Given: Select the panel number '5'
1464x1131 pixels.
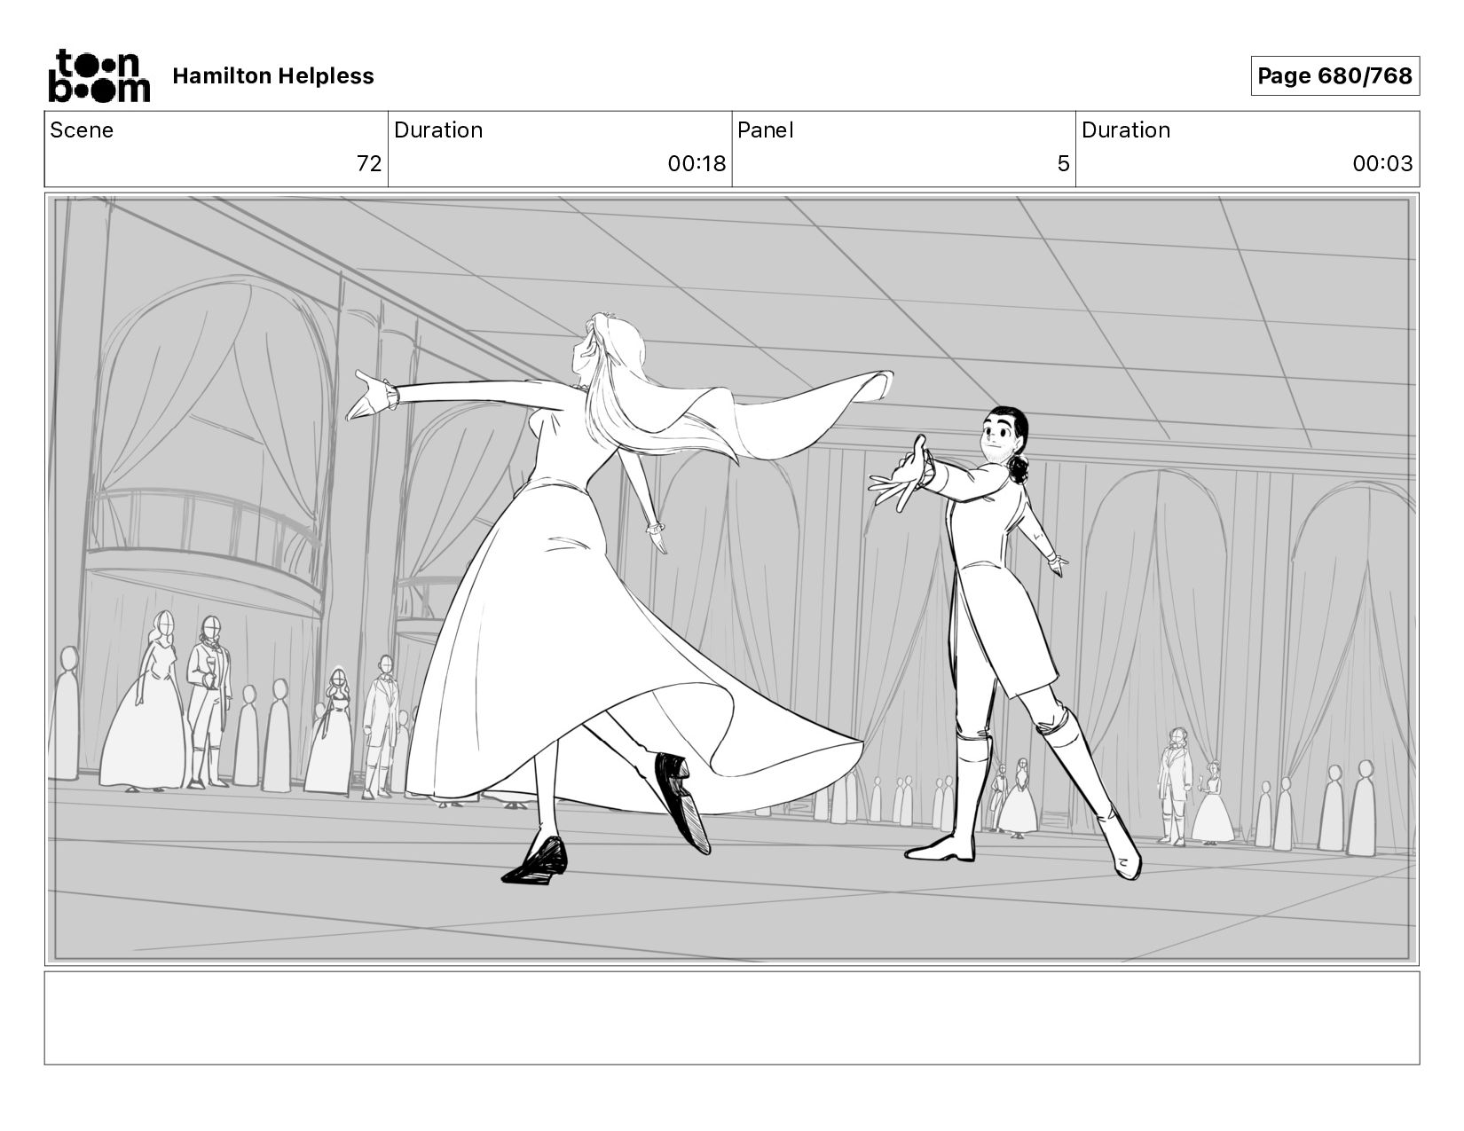Looking at the screenshot, I should [x=1063, y=164].
